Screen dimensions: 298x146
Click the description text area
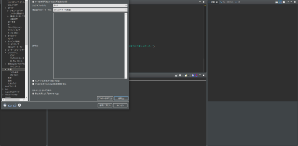[x=89, y=45]
